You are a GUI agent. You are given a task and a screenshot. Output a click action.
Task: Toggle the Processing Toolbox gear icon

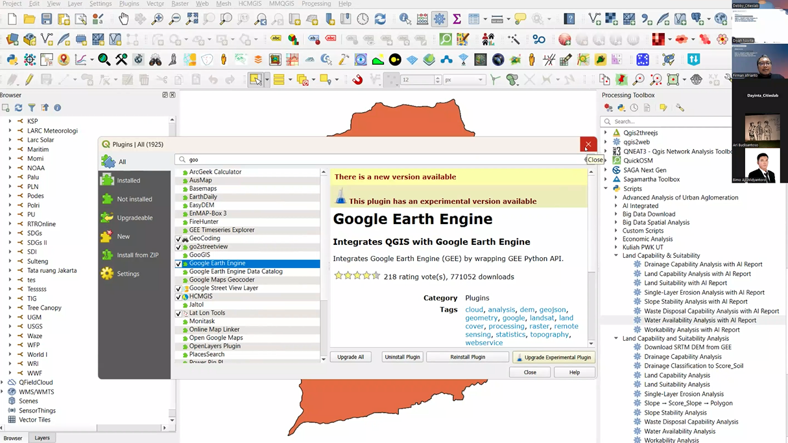440,19
